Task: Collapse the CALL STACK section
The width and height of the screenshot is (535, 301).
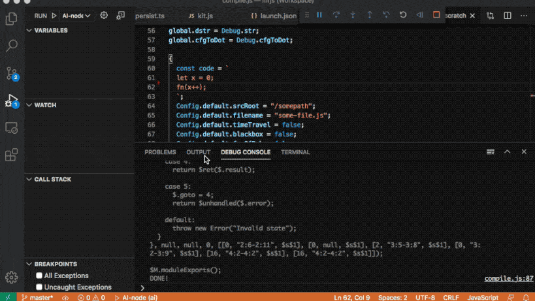Action: pyautogui.click(x=29, y=180)
